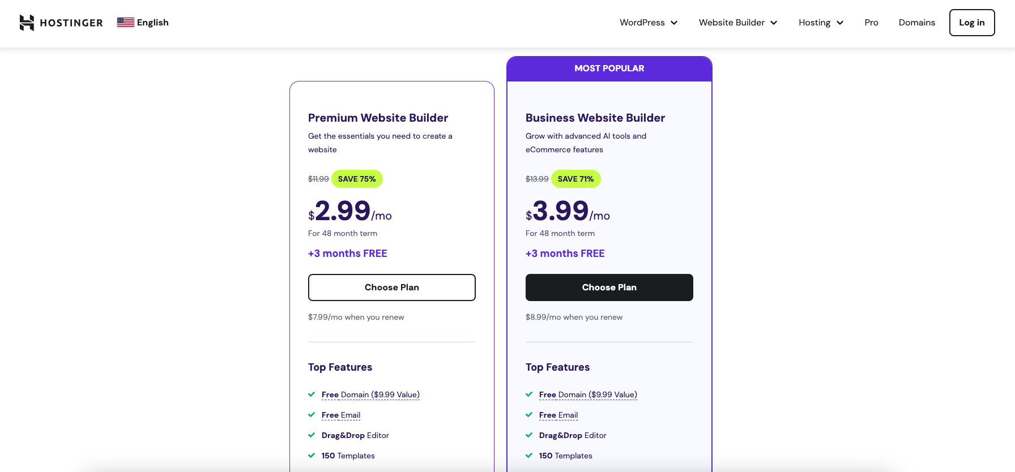Click the US flag language icon
1015x472 pixels.
point(126,23)
